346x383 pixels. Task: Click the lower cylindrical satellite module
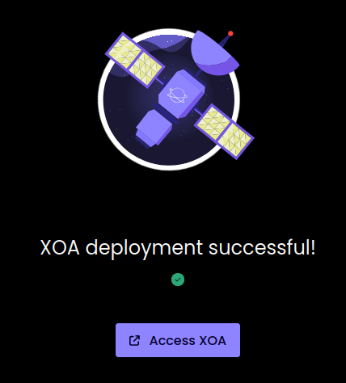click(x=154, y=128)
